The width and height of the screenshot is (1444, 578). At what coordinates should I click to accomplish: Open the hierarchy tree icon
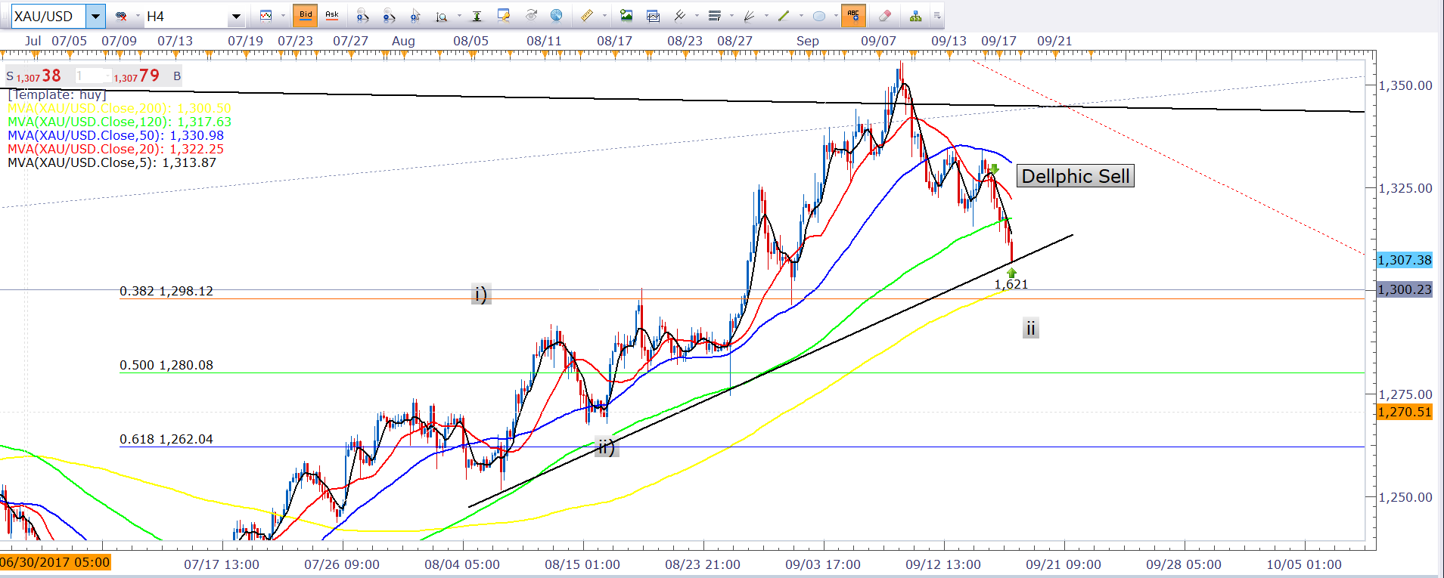[x=915, y=15]
